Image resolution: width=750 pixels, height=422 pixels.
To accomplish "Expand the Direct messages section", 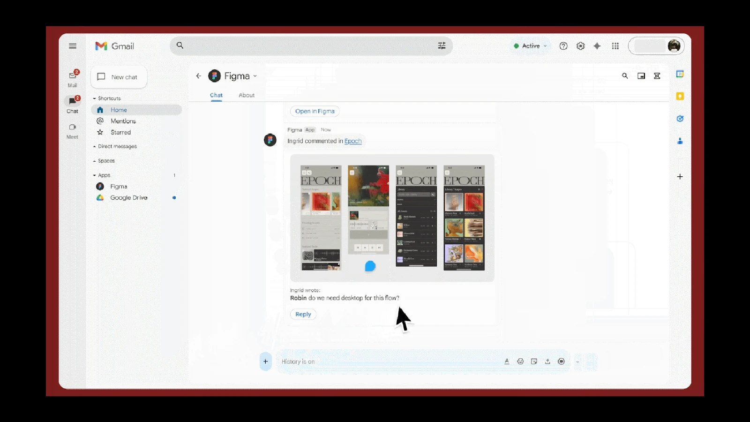I will click(x=117, y=146).
